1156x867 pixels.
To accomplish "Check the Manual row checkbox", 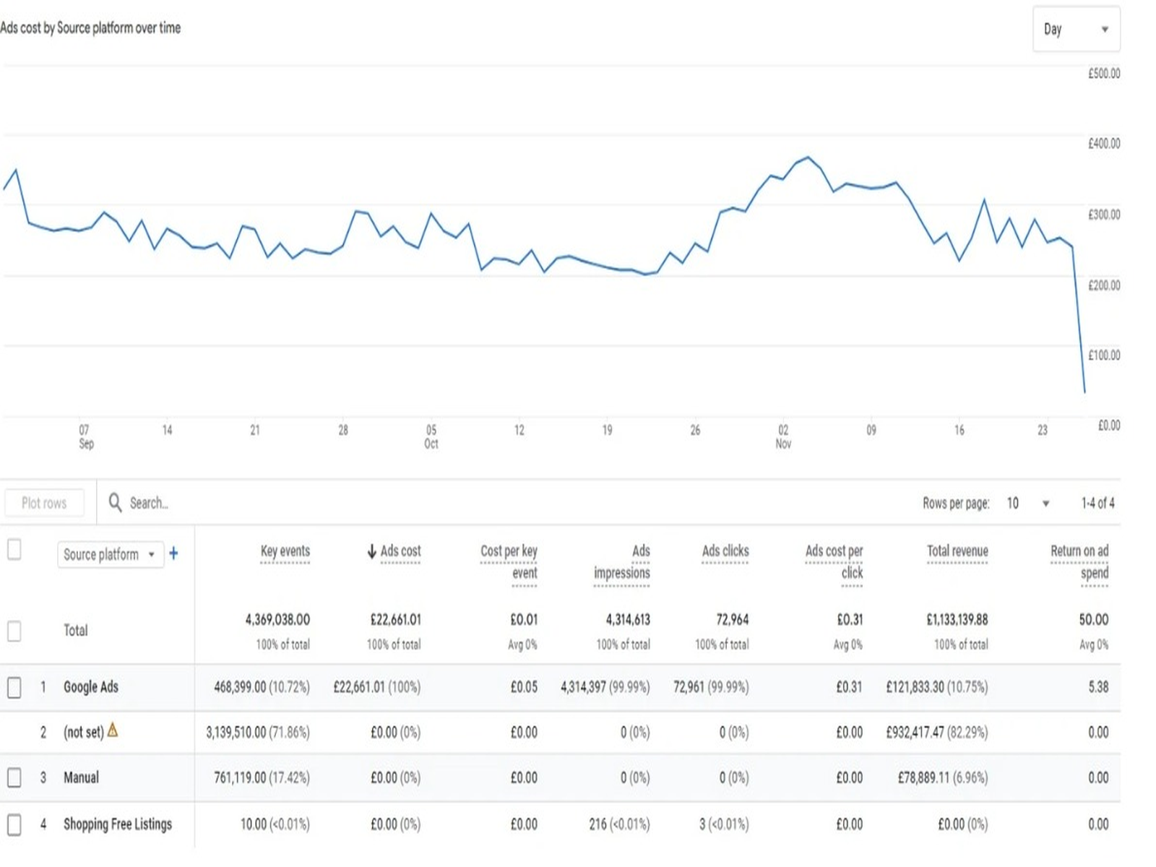I will pos(14,777).
